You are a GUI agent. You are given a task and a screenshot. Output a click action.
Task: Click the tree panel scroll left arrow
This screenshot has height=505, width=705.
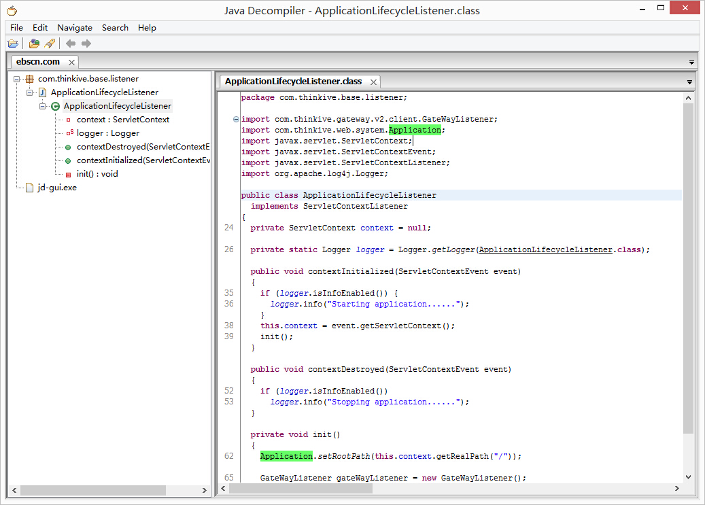point(14,490)
